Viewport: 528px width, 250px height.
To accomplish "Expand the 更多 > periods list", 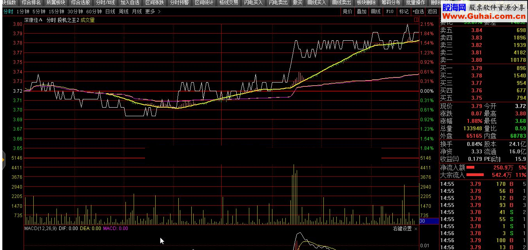I will (153, 11).
